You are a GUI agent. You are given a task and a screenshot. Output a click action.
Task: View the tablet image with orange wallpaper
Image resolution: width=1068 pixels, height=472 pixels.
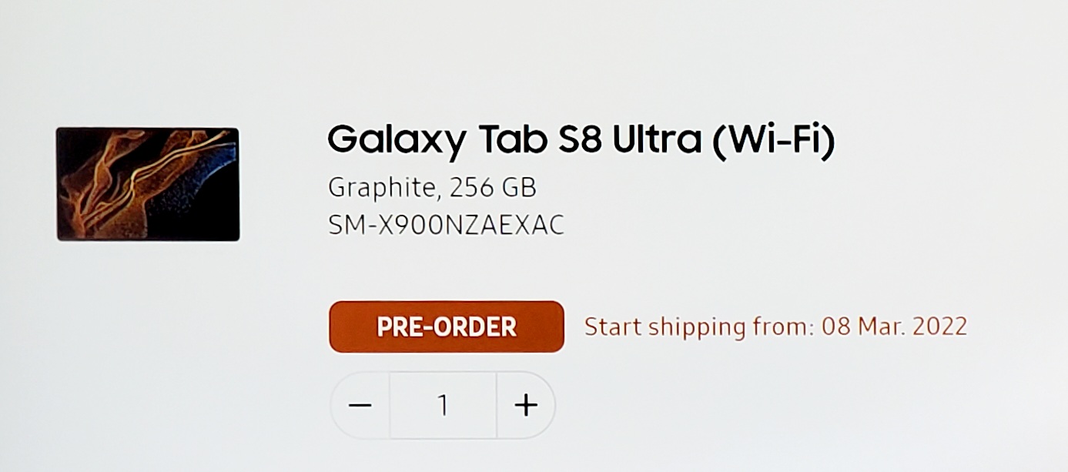coord(147,184)
